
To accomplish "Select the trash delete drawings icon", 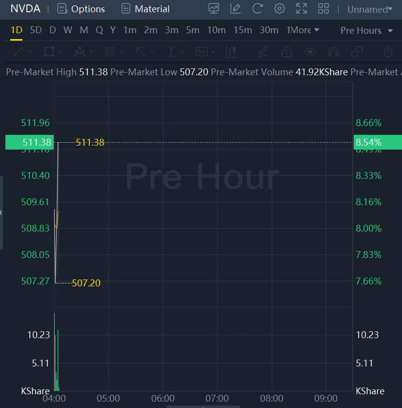I will click(388, 51).
